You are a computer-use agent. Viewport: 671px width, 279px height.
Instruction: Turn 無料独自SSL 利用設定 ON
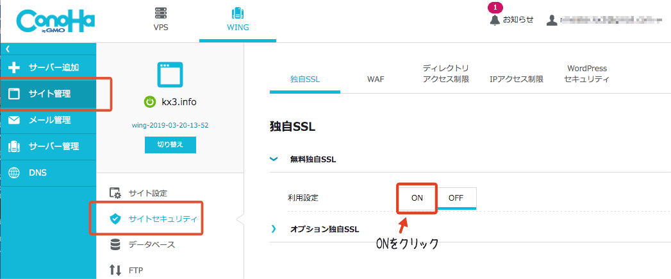point(417,198)
